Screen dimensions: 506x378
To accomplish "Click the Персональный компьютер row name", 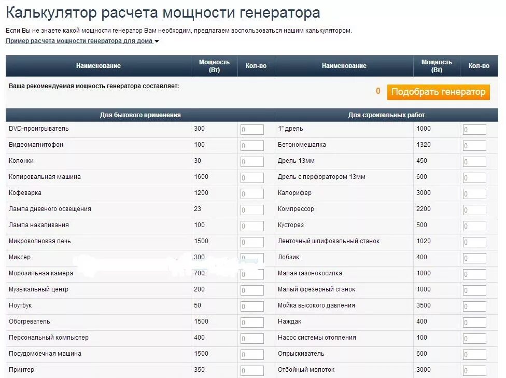I will coord(49,338).
